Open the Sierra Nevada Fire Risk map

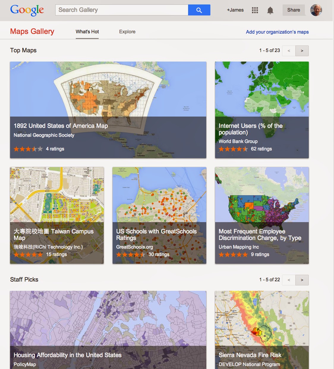coord(262,330)
